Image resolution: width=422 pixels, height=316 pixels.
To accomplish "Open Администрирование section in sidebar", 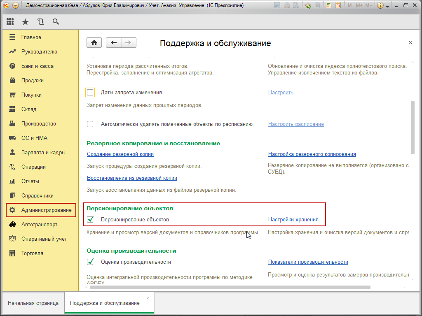I will point(46,210).
